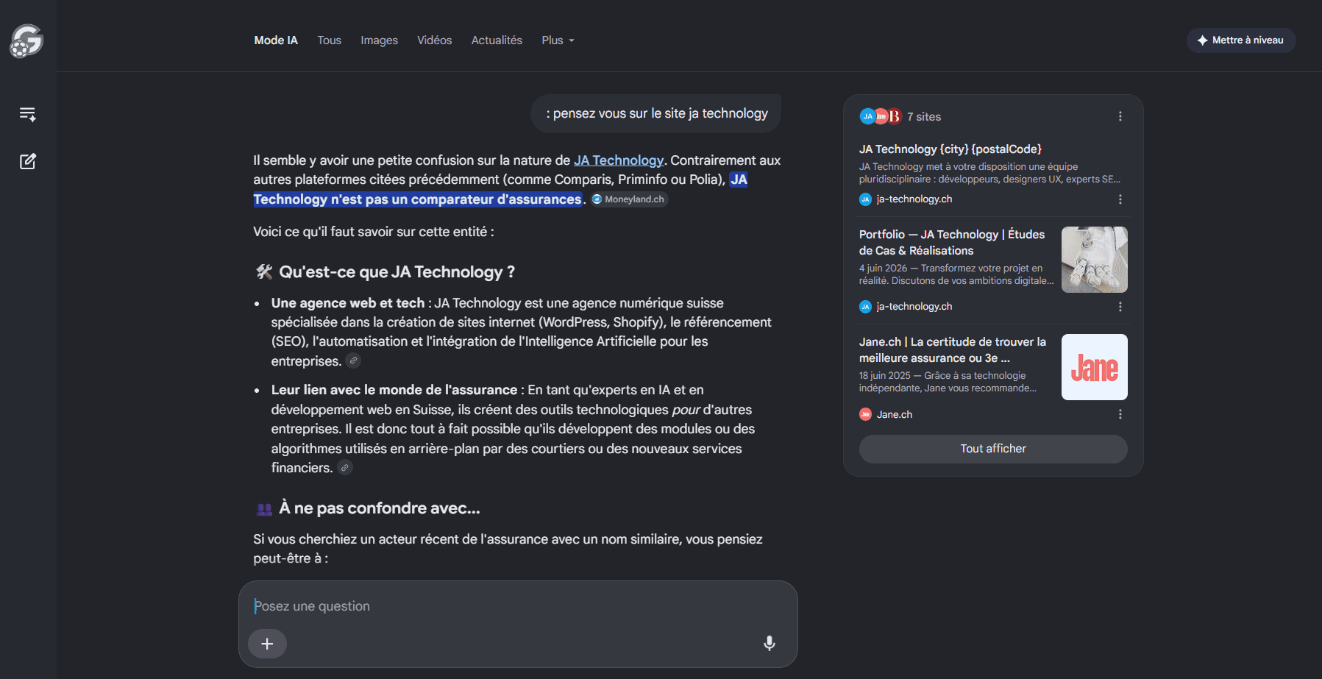Screen dimensions: 1322x679
Task: Open the options menu beside 7 sites
Action: [1120, 116]
